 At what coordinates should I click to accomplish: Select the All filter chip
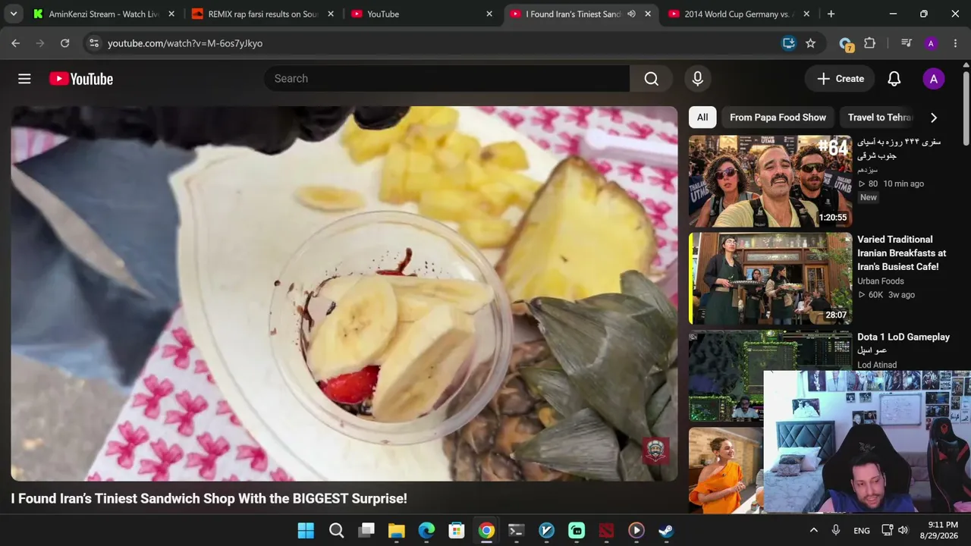click(x=702, y=118)
